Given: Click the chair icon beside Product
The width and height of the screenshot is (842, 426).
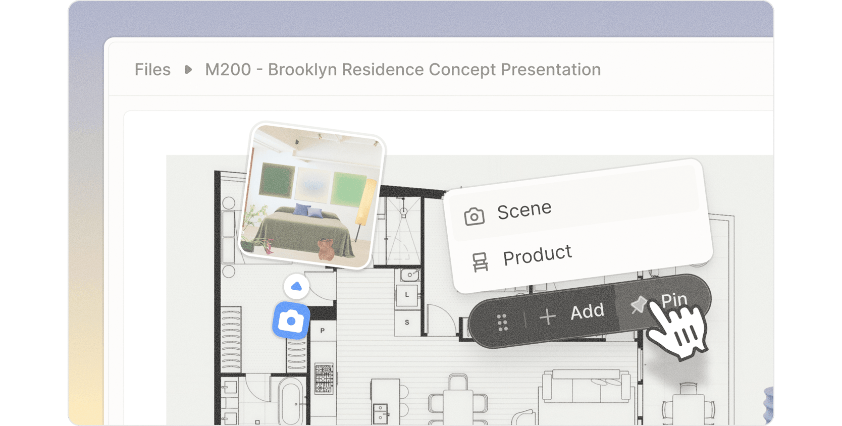Looking at the screenshot, I should coord(480,262).
